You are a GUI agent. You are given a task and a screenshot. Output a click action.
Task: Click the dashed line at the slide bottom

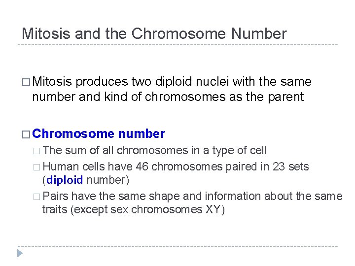pyautogui.click(x=177, y=246)
